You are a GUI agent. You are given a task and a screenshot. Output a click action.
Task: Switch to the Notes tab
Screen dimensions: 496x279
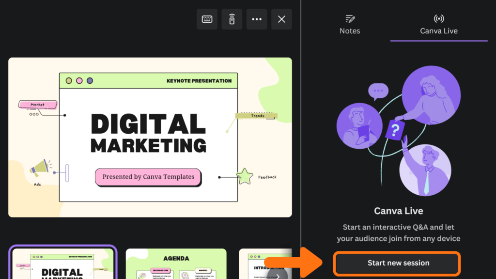350,24
